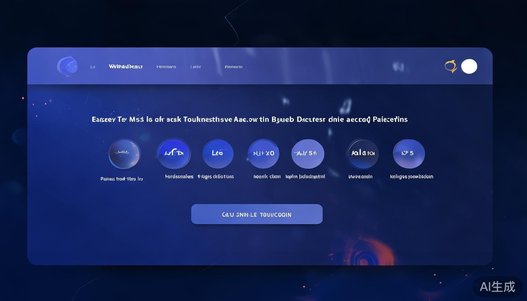Click the "knligve joeabtooin" label link
Screen dimensions: 527x301
point(411,177)
